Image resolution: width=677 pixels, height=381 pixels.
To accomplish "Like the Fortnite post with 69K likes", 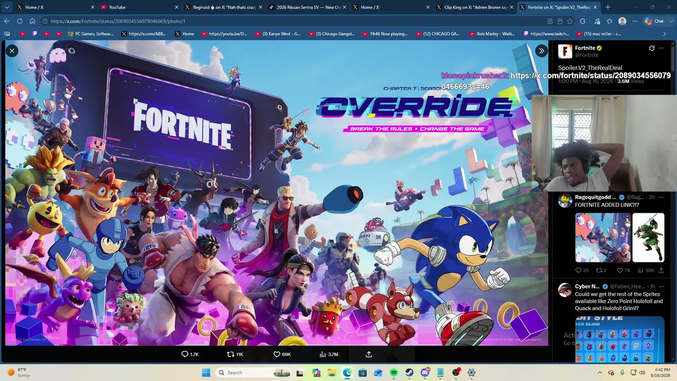I will (x=282, y=354).
